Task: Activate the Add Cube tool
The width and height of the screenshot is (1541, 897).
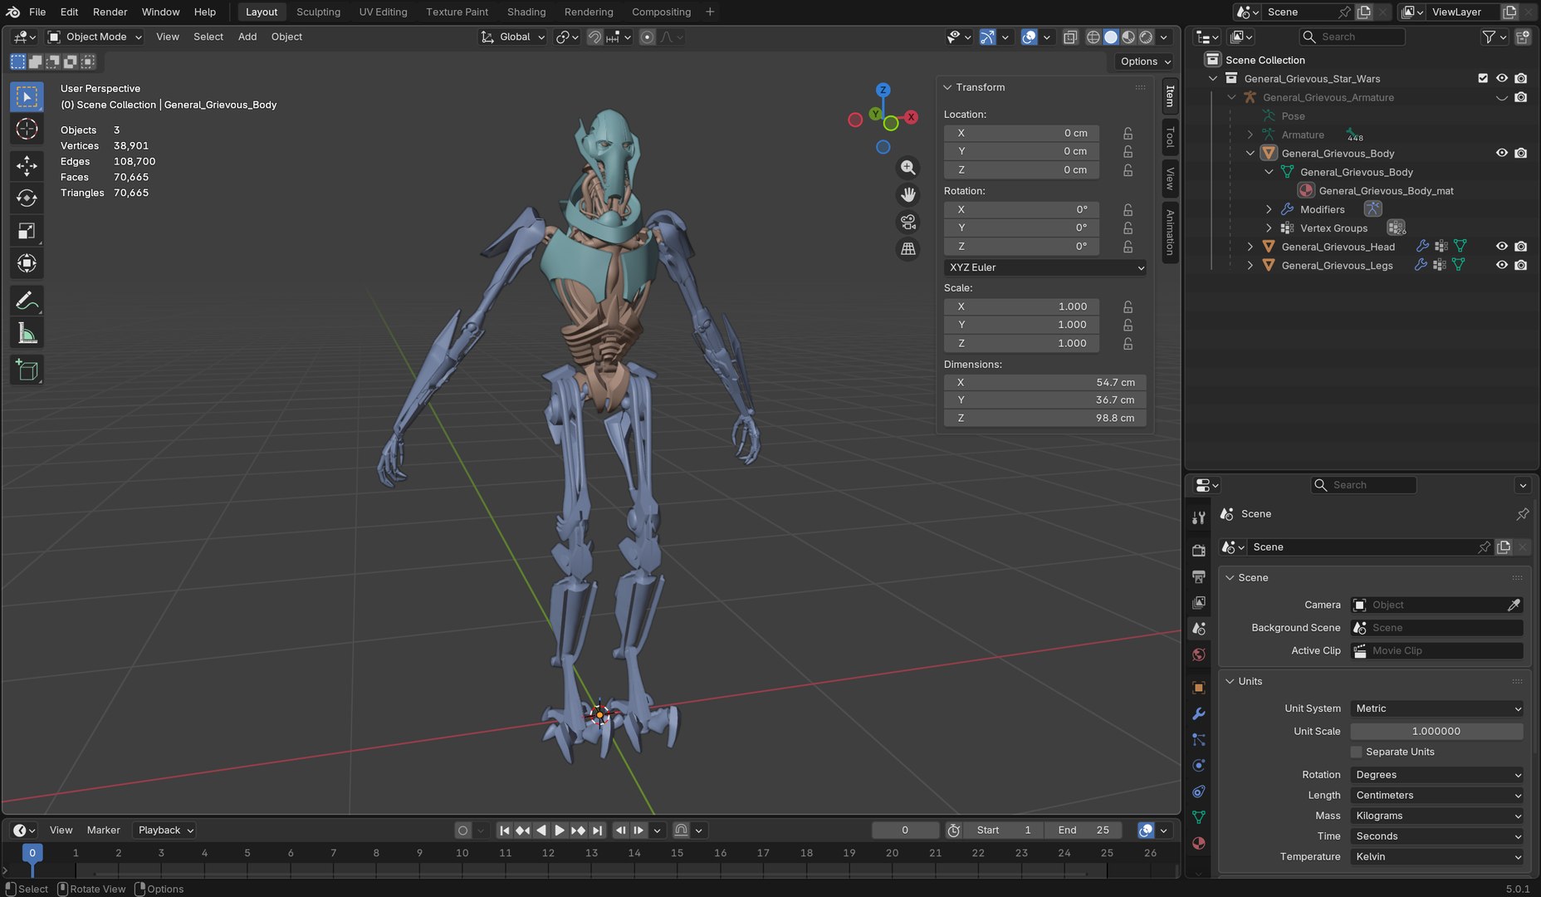Action: [27, 370]
